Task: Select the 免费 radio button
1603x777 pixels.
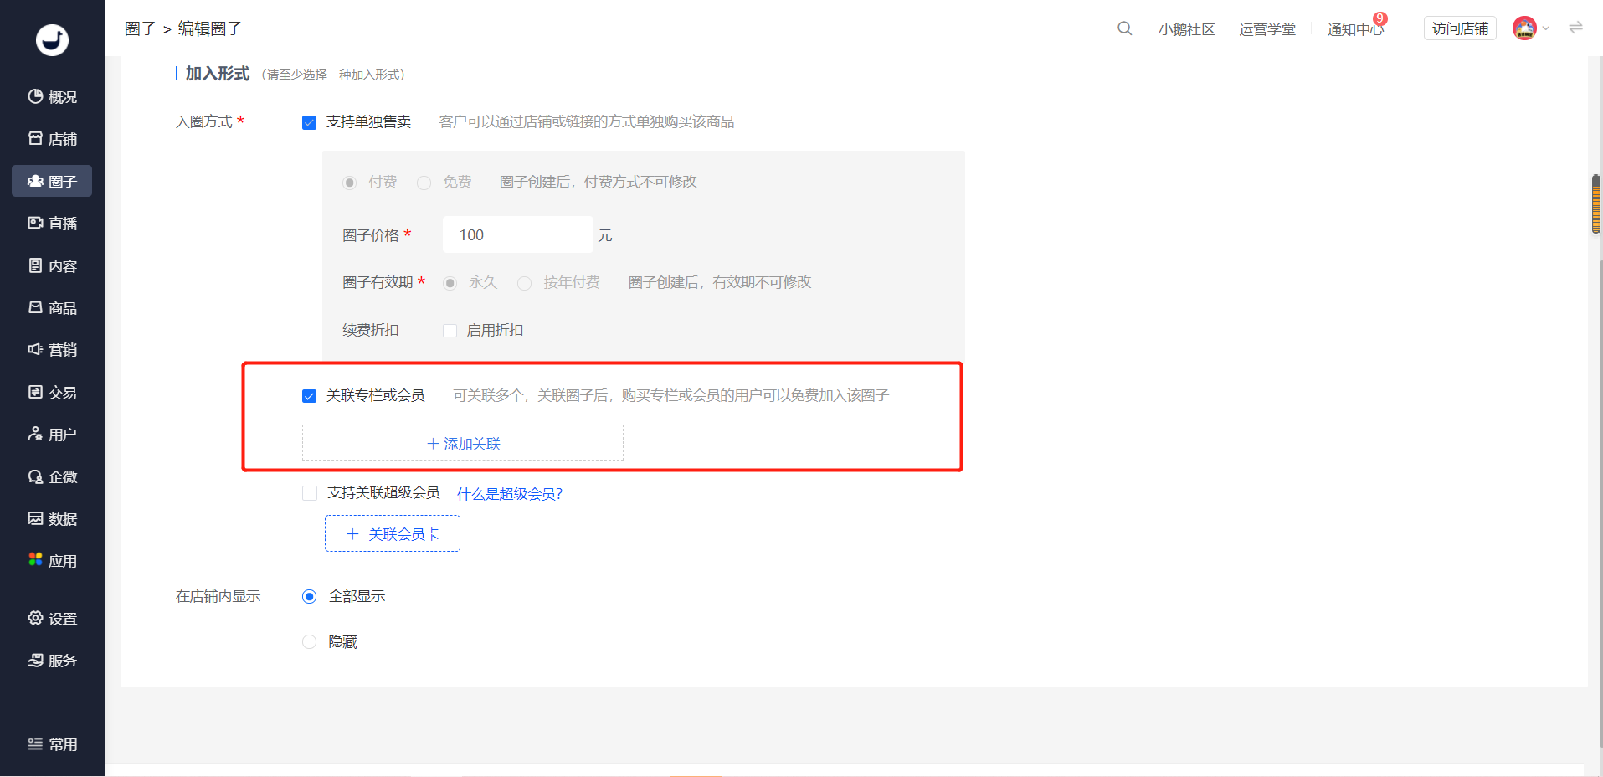Action: pyautogui.click(x=424, y=183)
